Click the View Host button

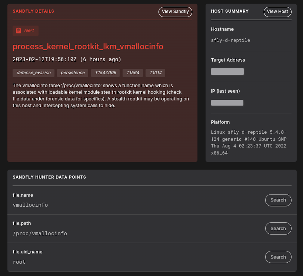coord(277,12)
